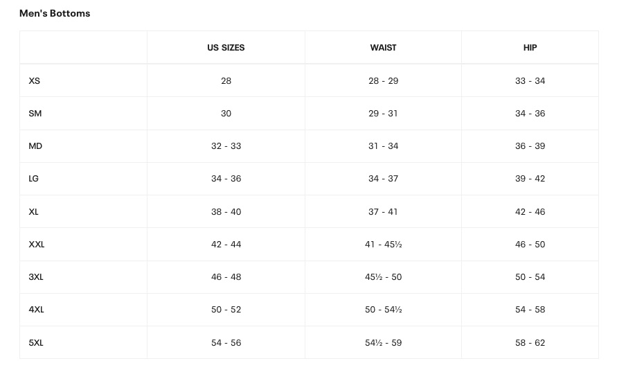Select the SM row label
617x370 pixels.
[35, 114]
